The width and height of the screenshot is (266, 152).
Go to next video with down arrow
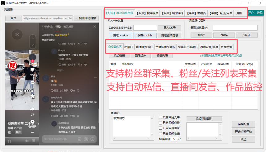[32, 45]
